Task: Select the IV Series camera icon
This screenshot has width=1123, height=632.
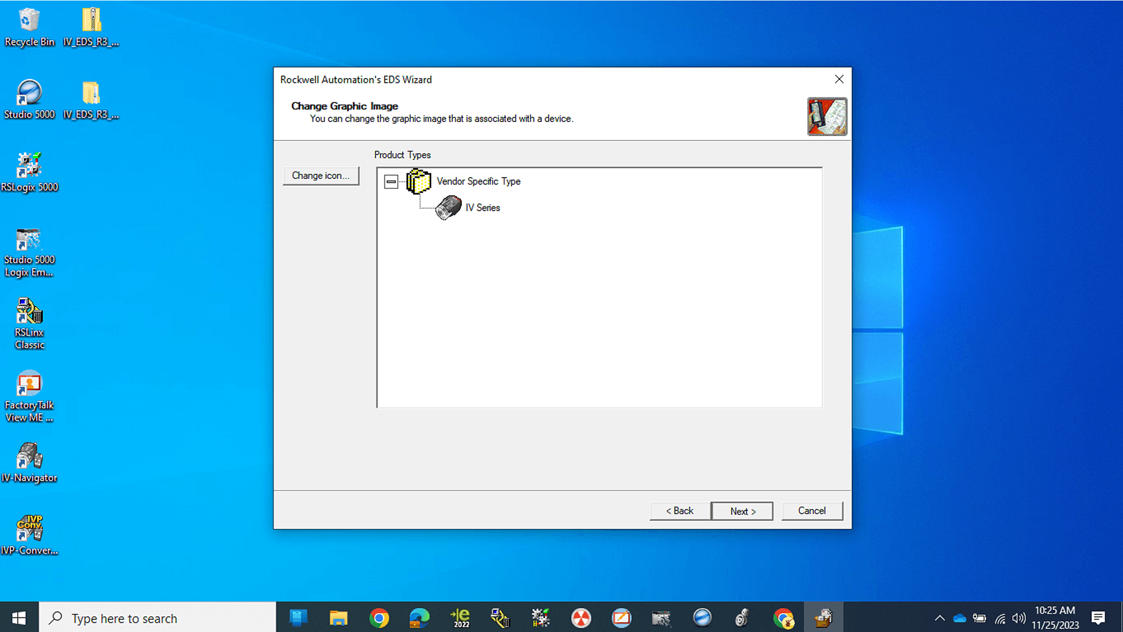Action: click(448, 208)
